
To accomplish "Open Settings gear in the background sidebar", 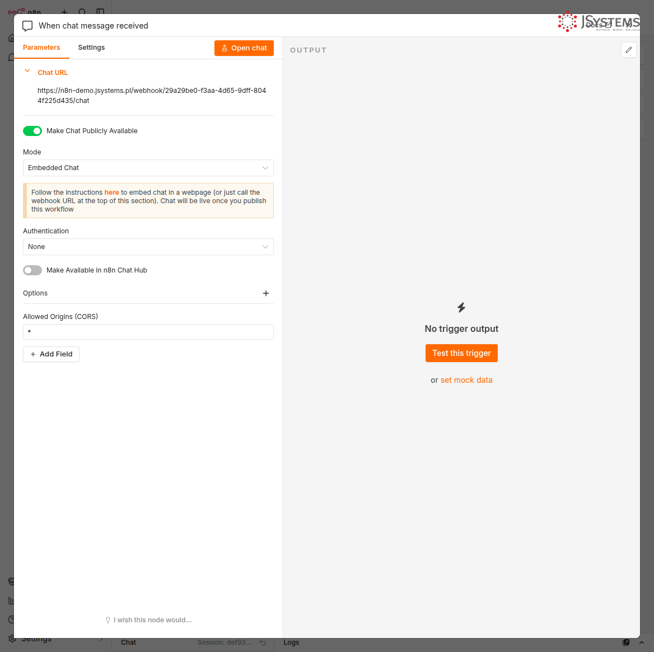I will tap(12, 639).
